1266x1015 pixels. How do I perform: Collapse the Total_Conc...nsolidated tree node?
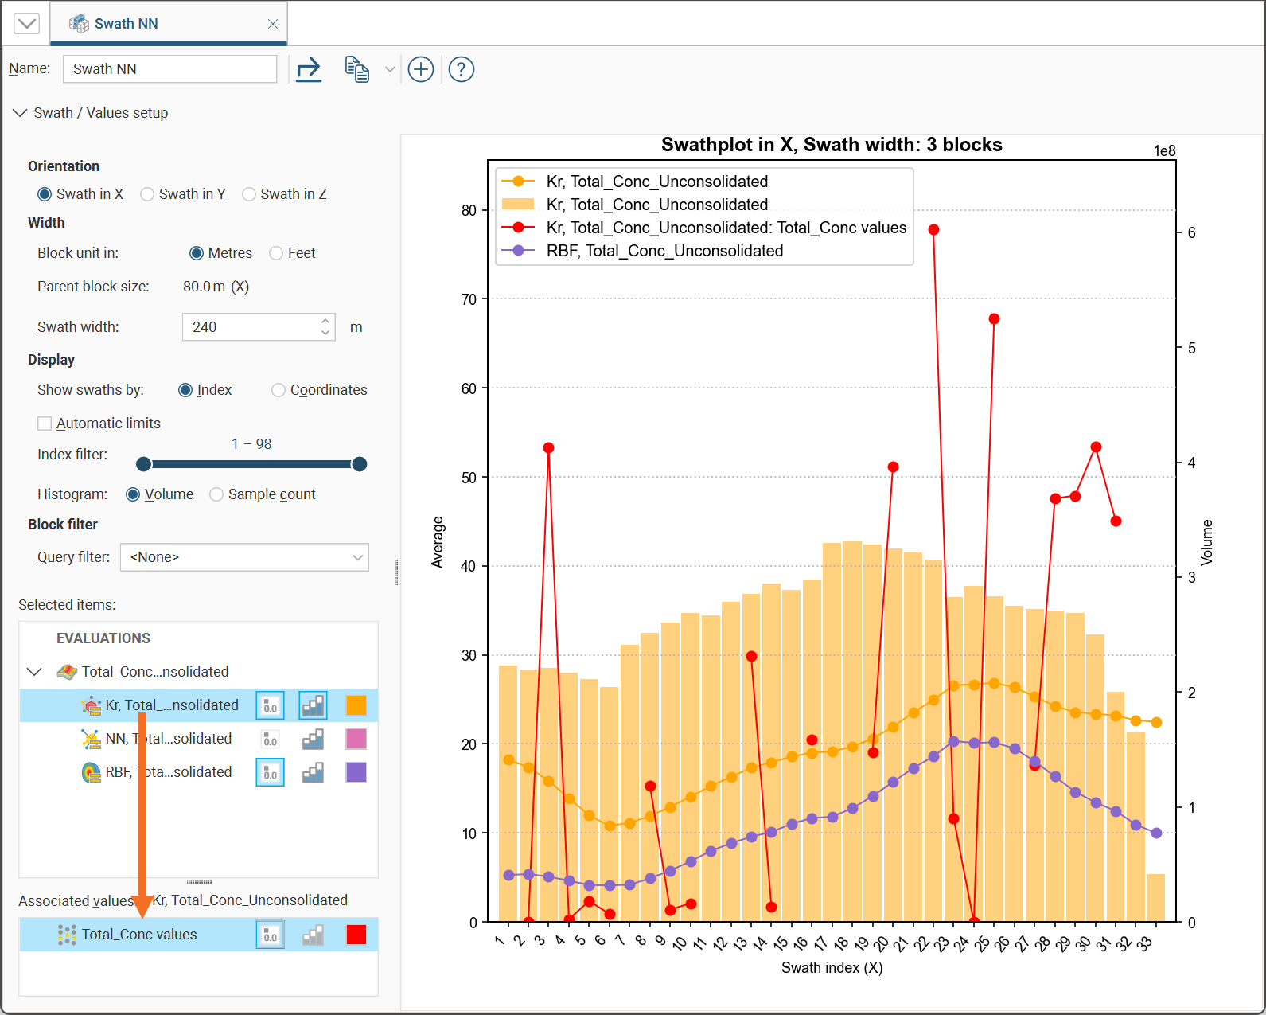point(34,672)
